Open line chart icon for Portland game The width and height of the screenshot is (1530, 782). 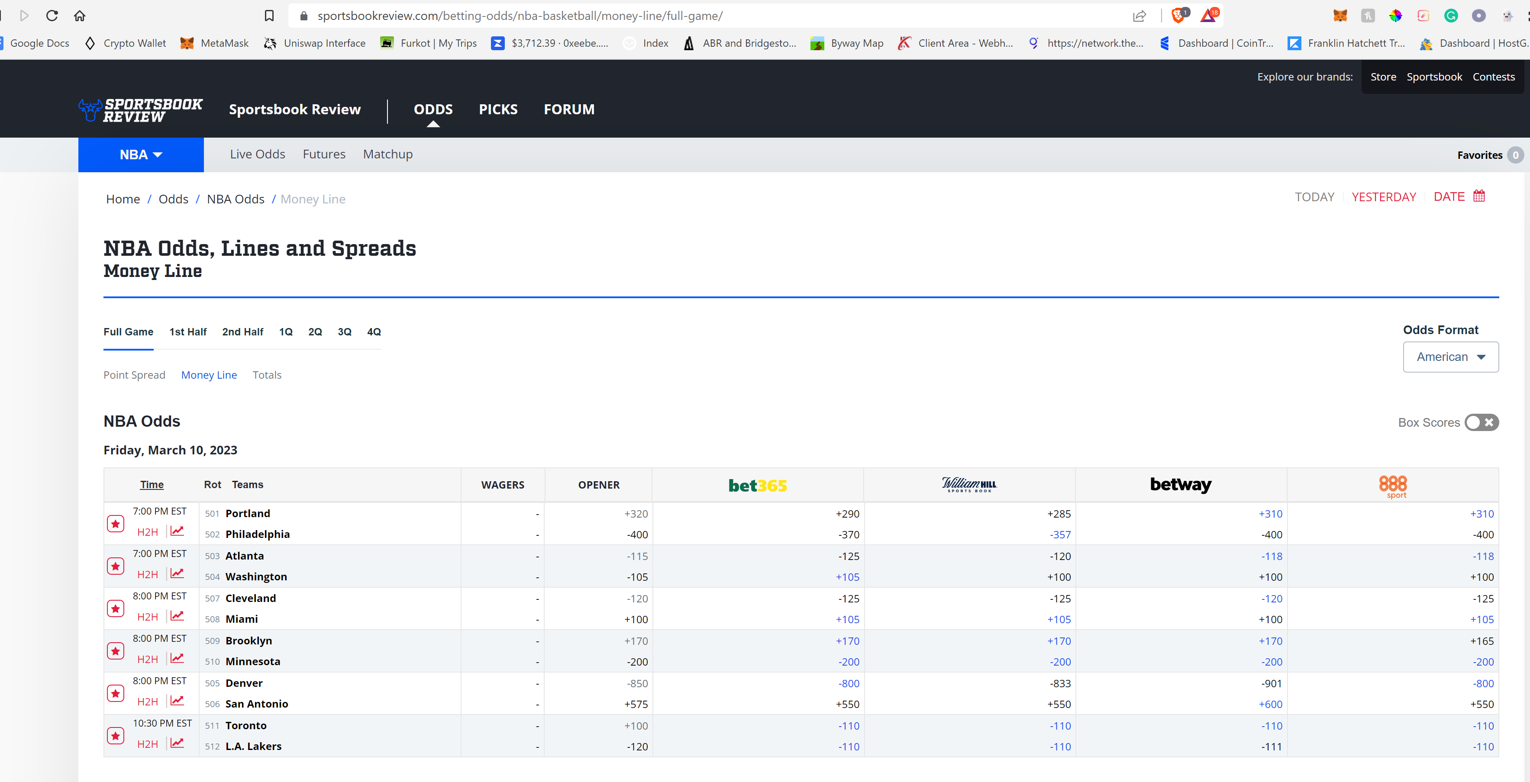point(177,531)
